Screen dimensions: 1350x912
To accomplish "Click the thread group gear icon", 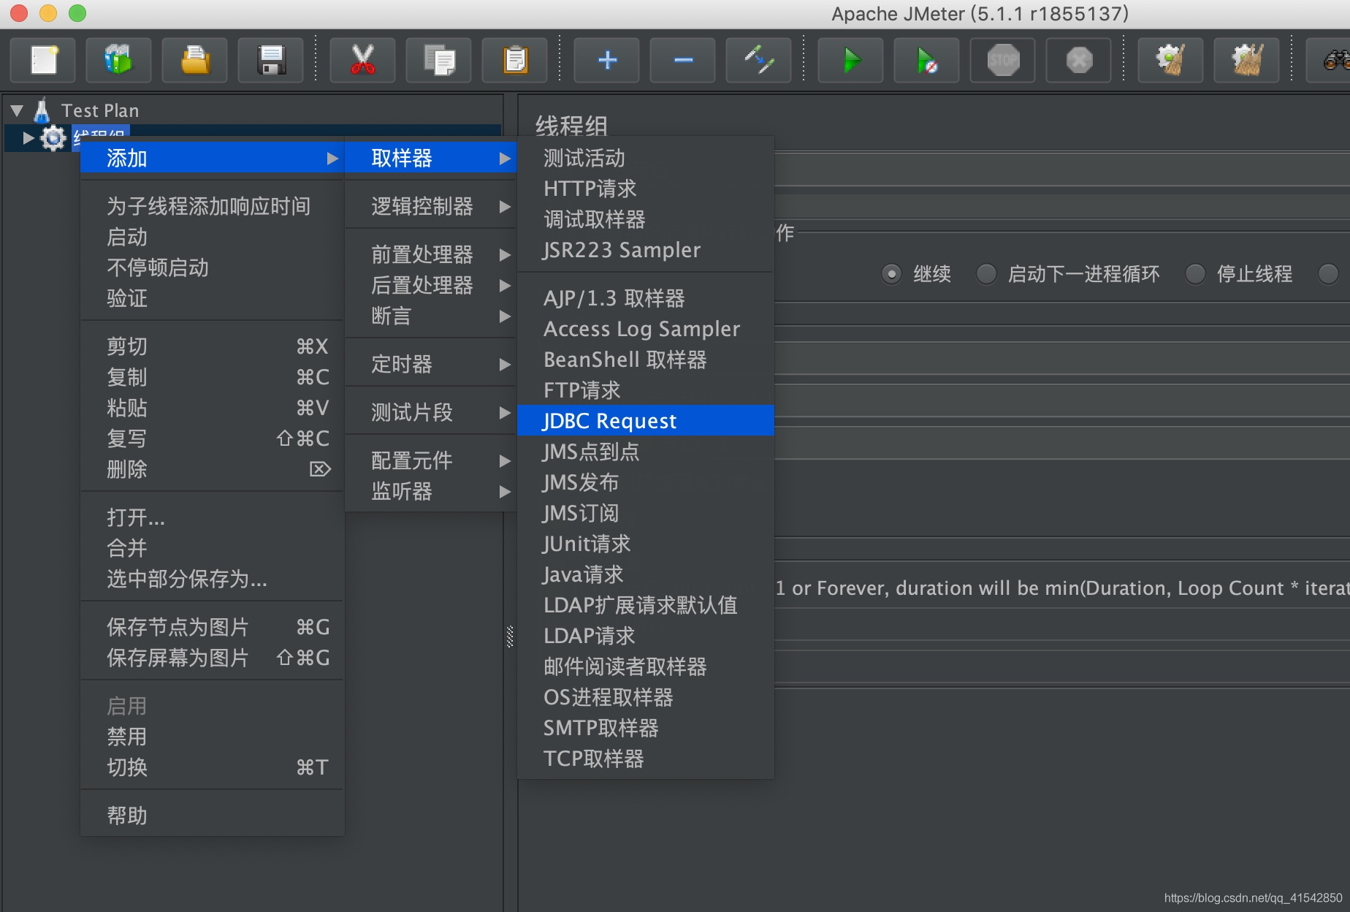I will point(53,138).
